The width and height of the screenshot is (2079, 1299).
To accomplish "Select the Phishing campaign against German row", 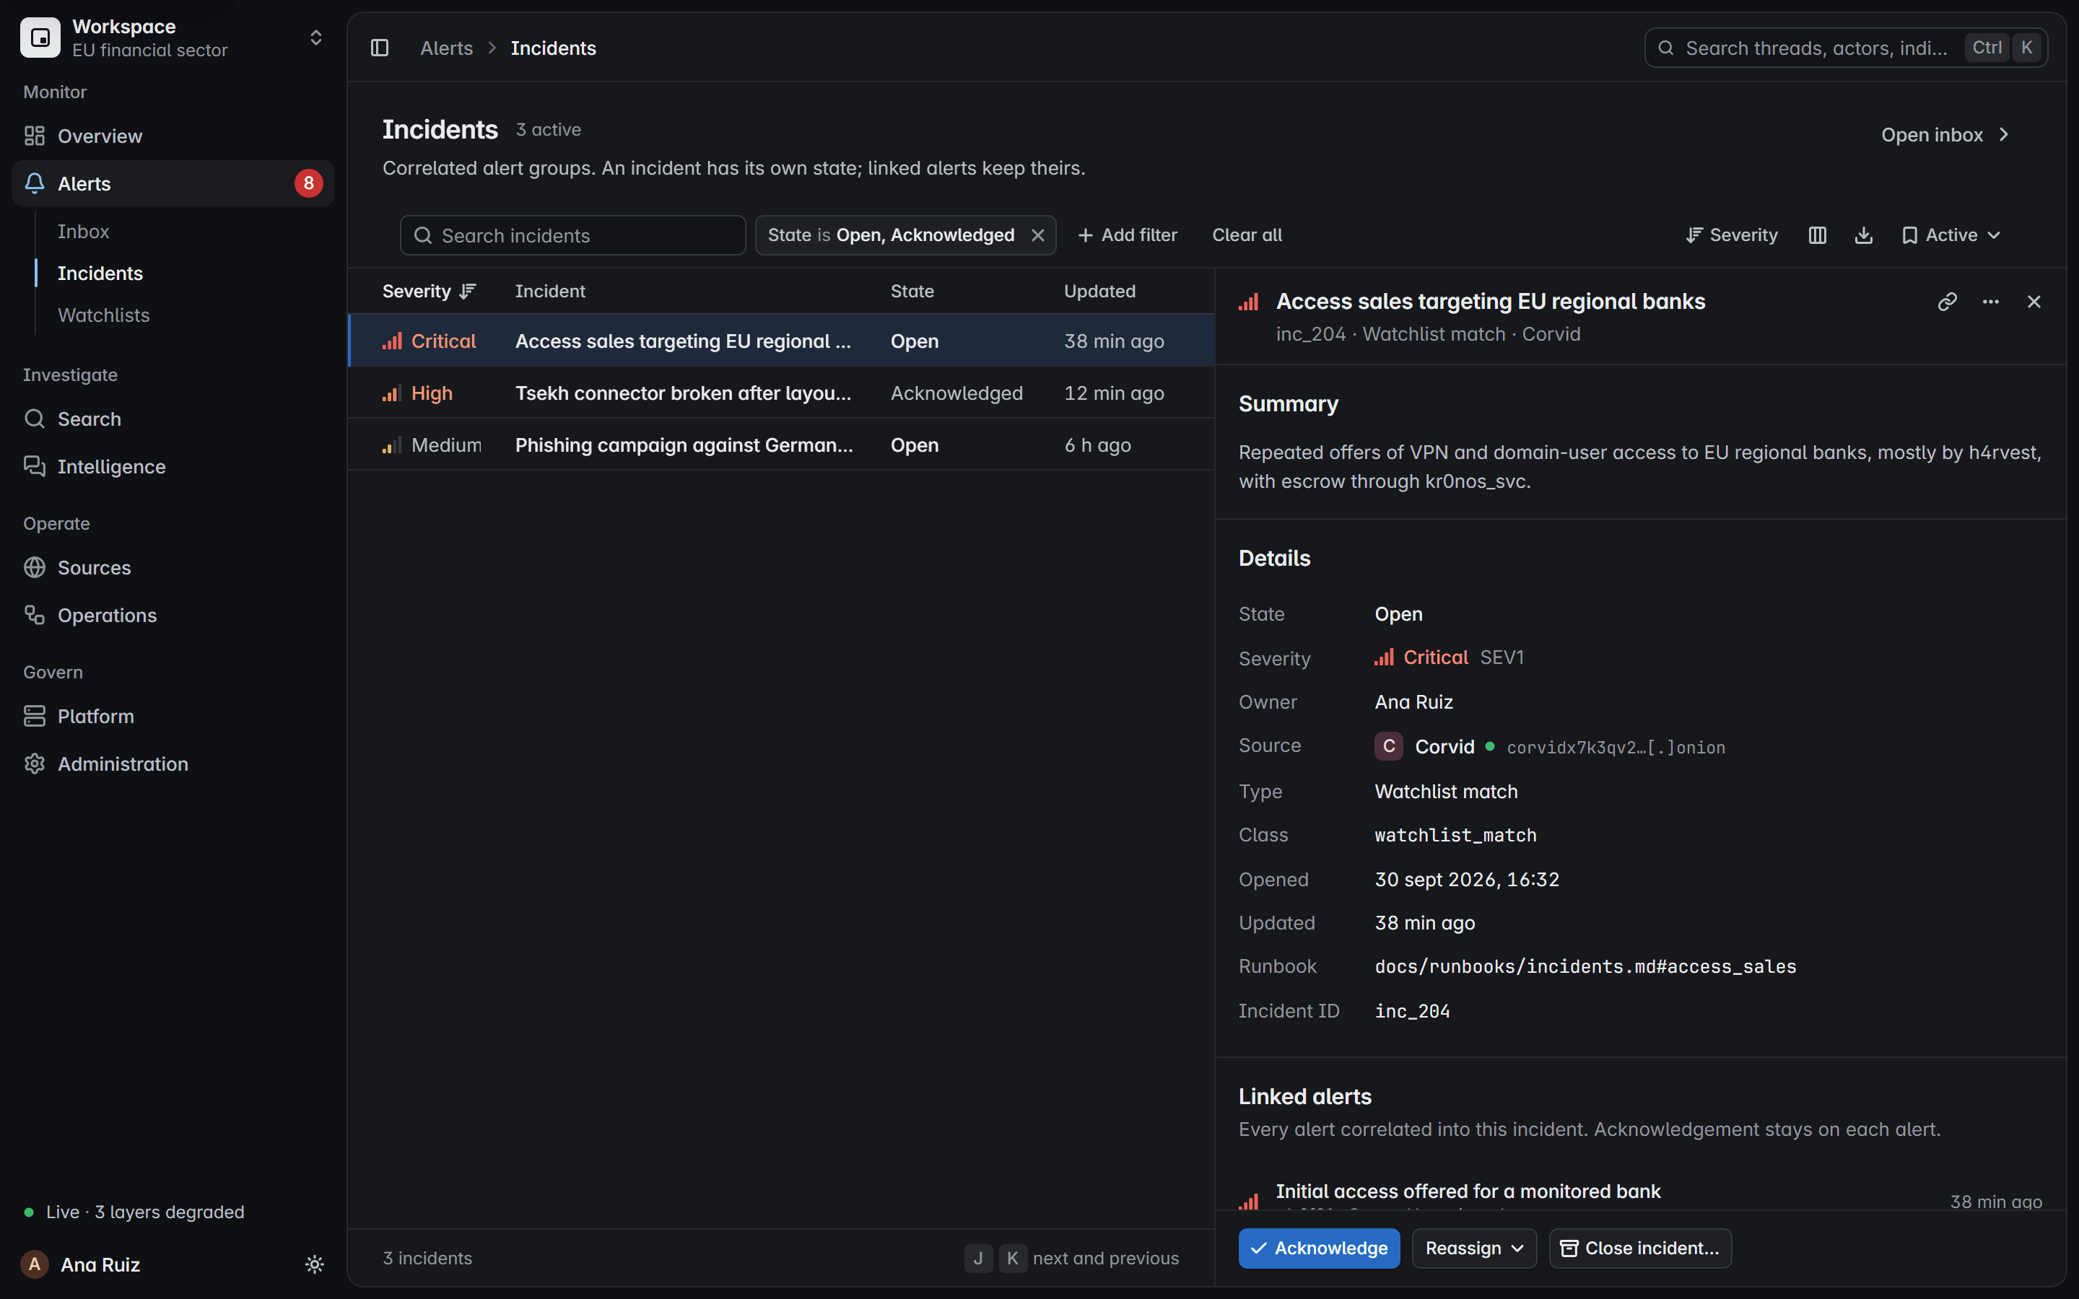I will pos(781,445).
